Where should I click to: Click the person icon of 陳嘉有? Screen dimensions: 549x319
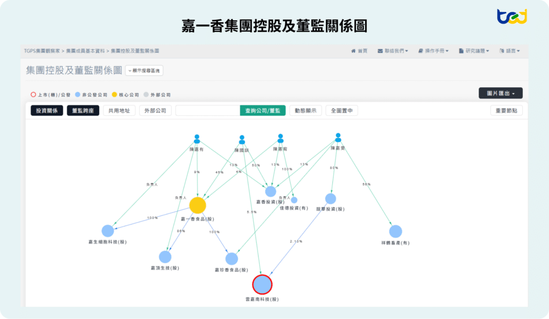[x=197, y=139]
